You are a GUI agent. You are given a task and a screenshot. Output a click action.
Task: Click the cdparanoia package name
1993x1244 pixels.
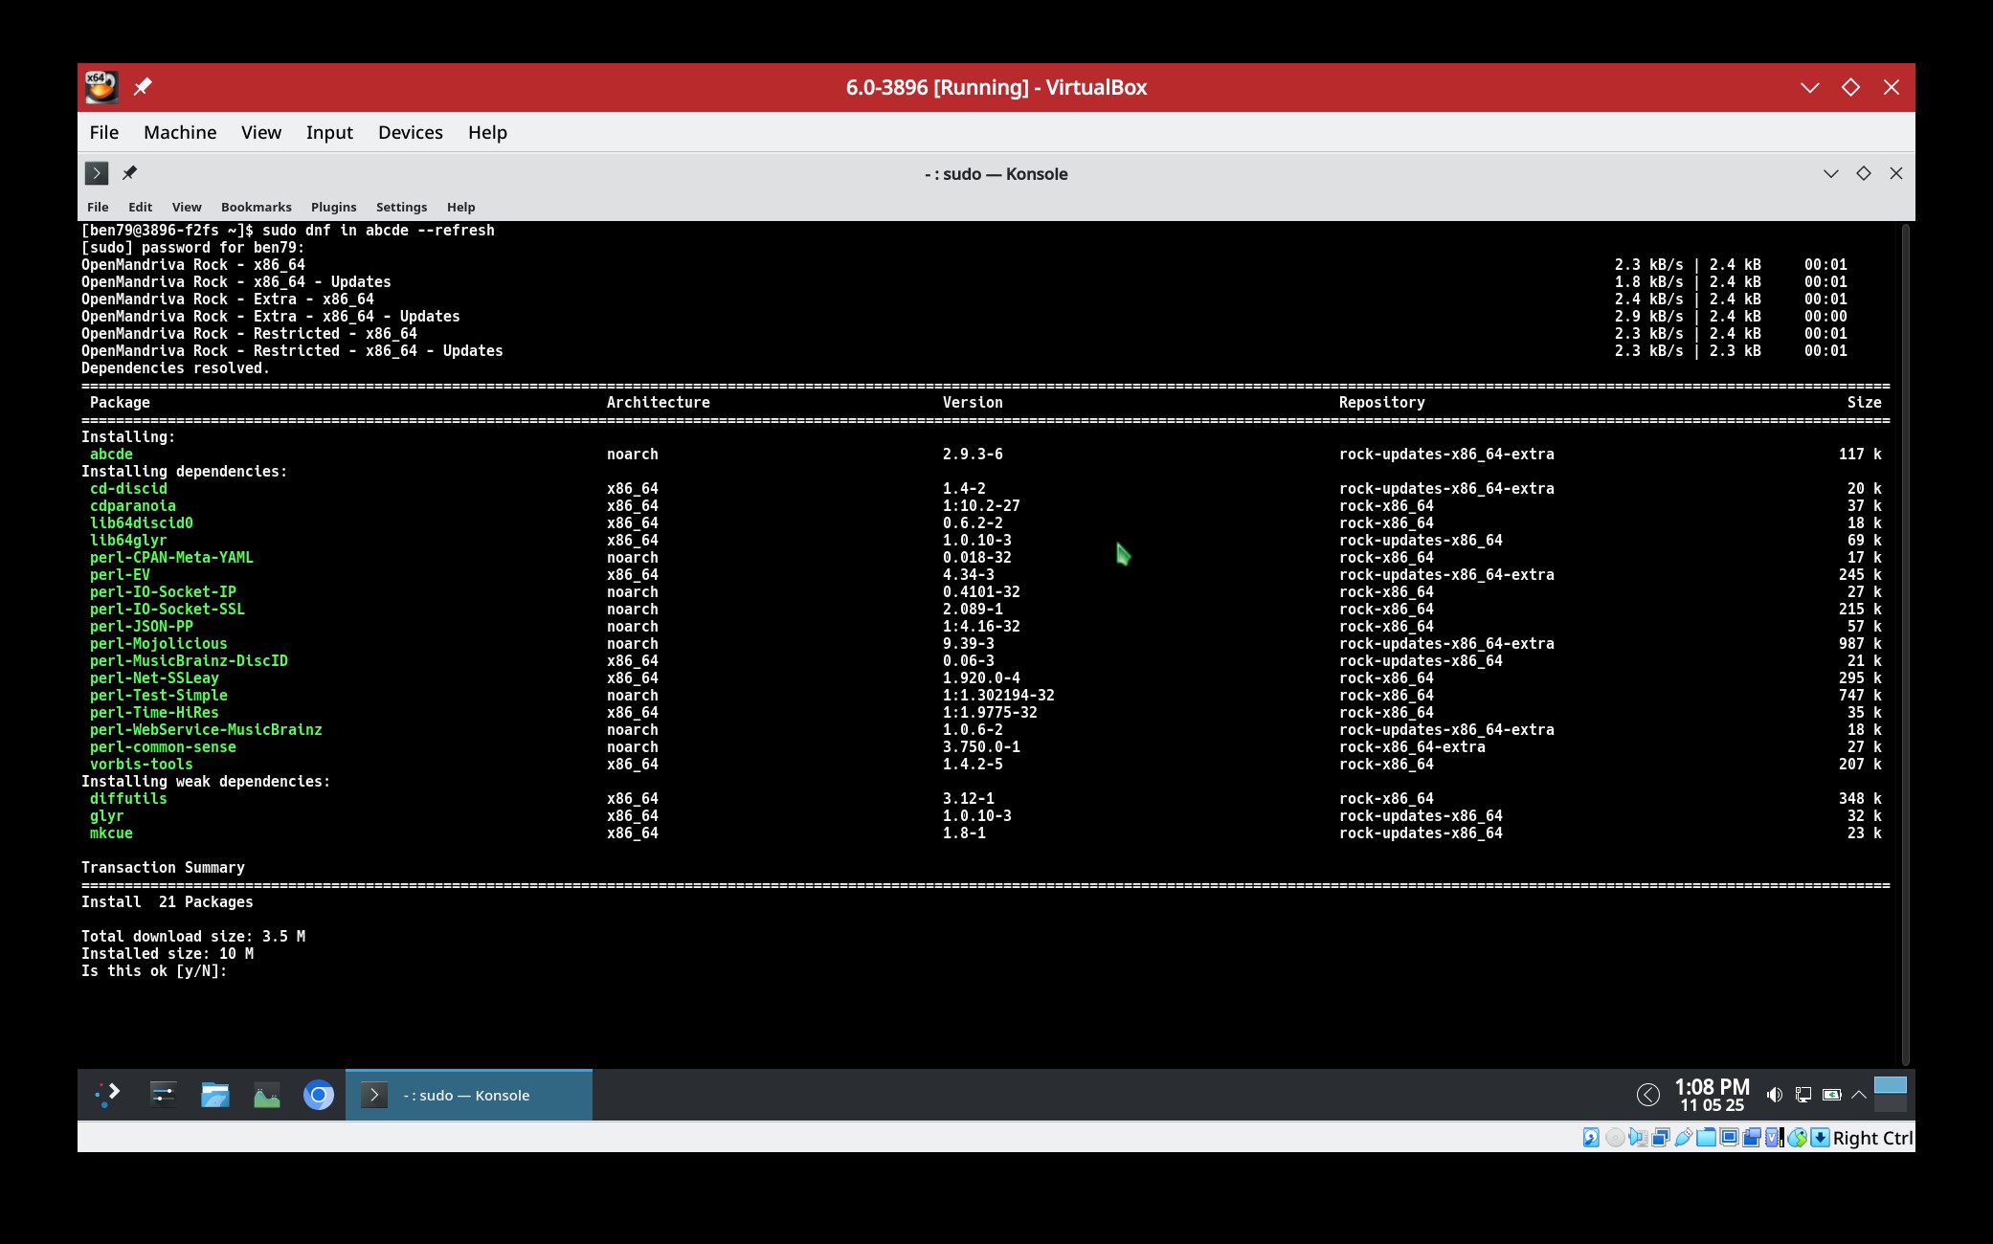coord(132,506)
